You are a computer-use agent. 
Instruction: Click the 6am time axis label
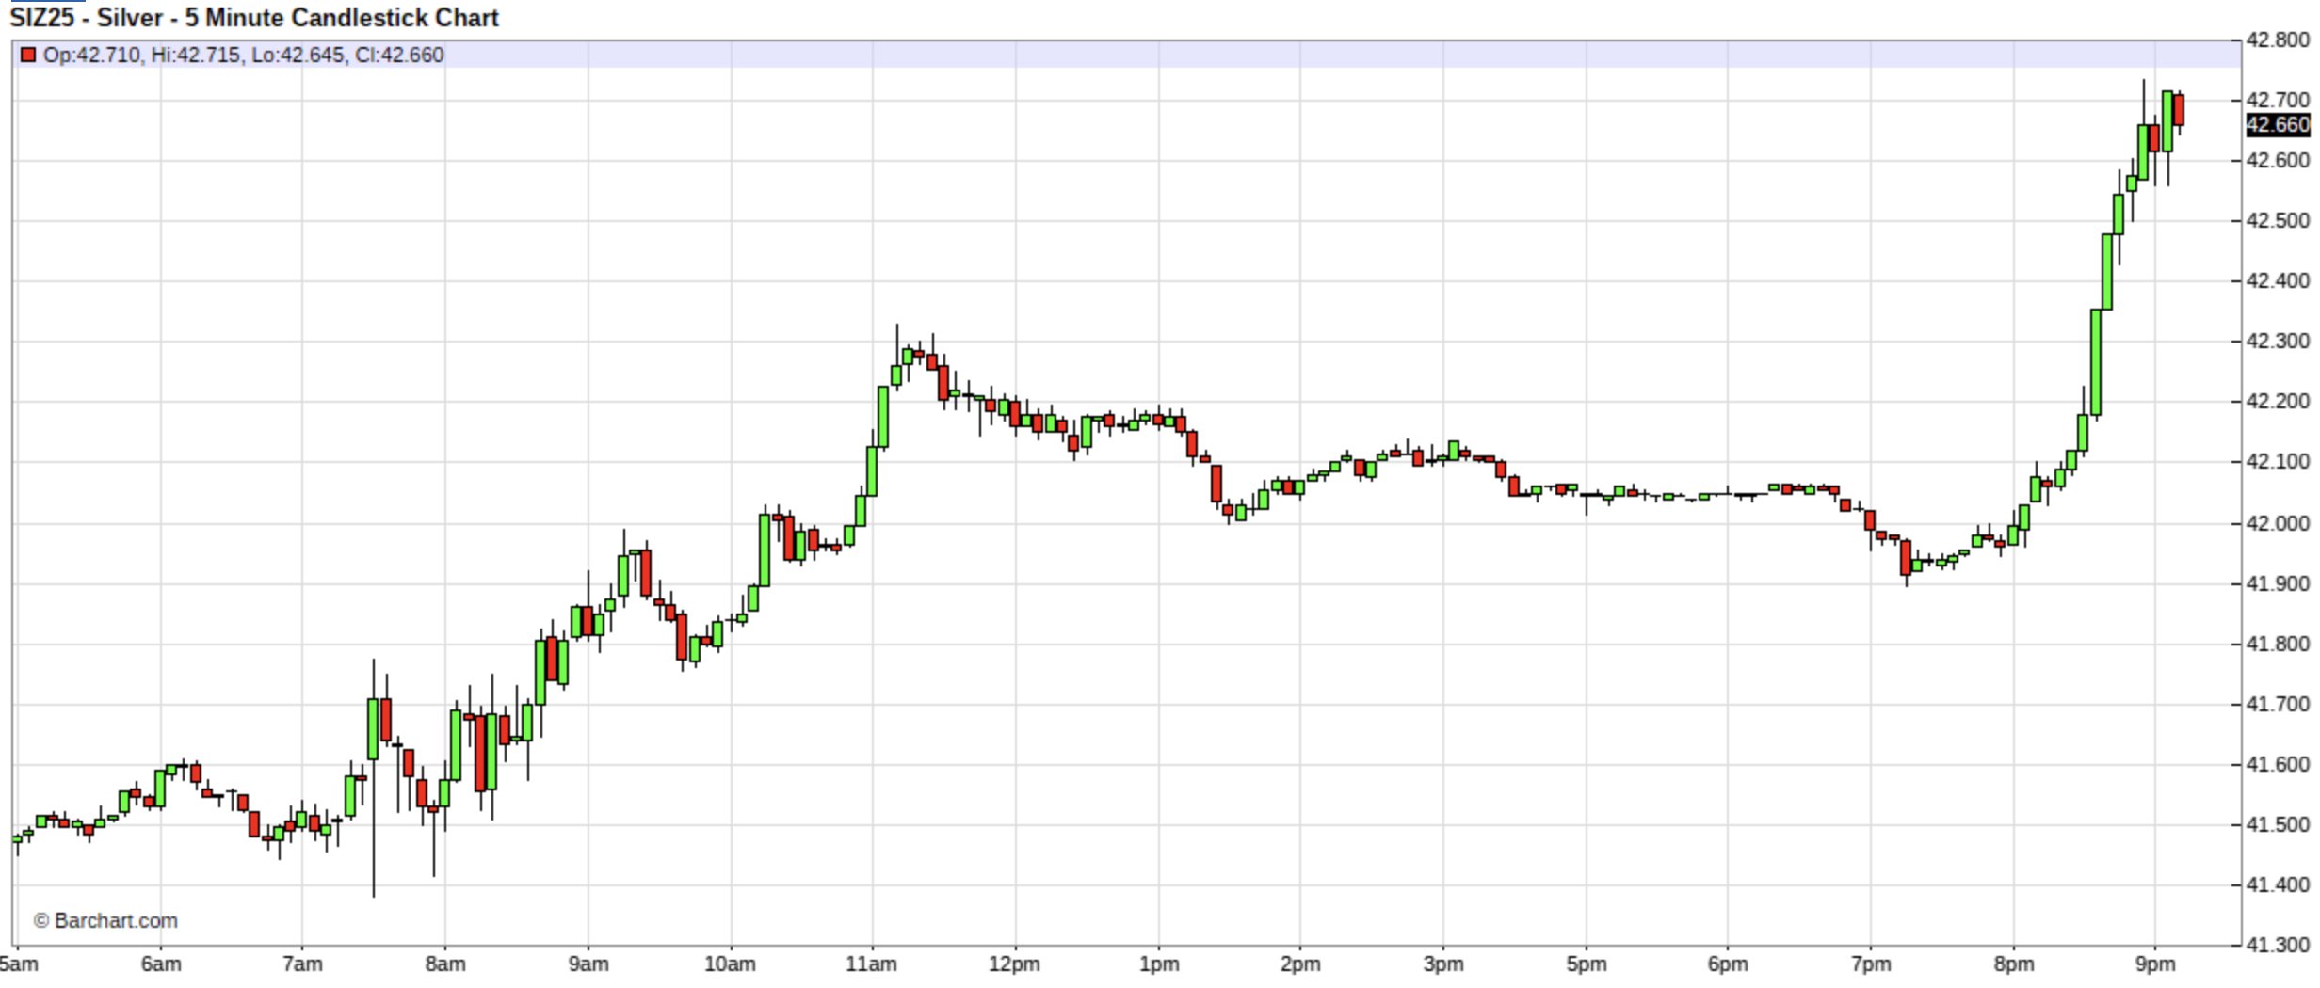coord(161,964)
